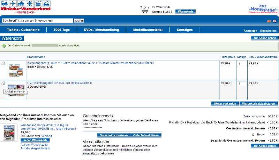Image resolution: width=279 pixels, height=160 pixels.
Task: Open the Tickets / Gutscheine menu
Action: [23, 30]
